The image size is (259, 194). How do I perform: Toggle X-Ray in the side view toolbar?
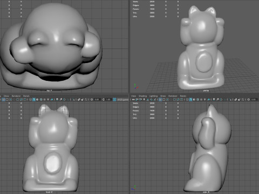(236, 99)
